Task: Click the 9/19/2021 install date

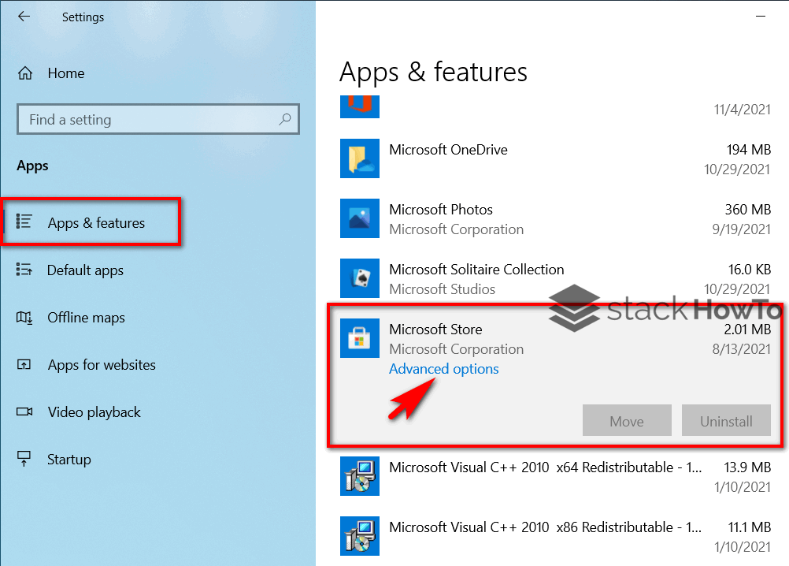Action: click(x=741, y=229)
